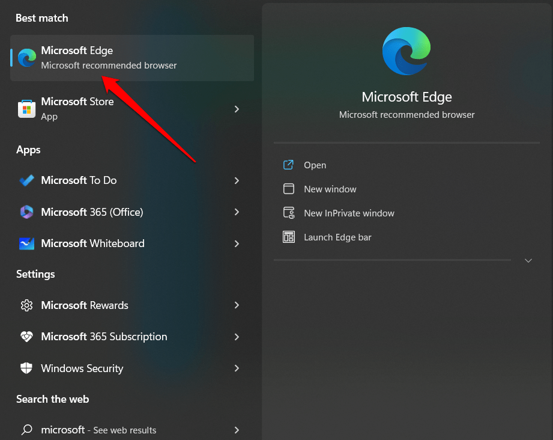Screen dimensions: 553x440
Task: Expand the microsoft web results chevron
Action: coord(237,430)
